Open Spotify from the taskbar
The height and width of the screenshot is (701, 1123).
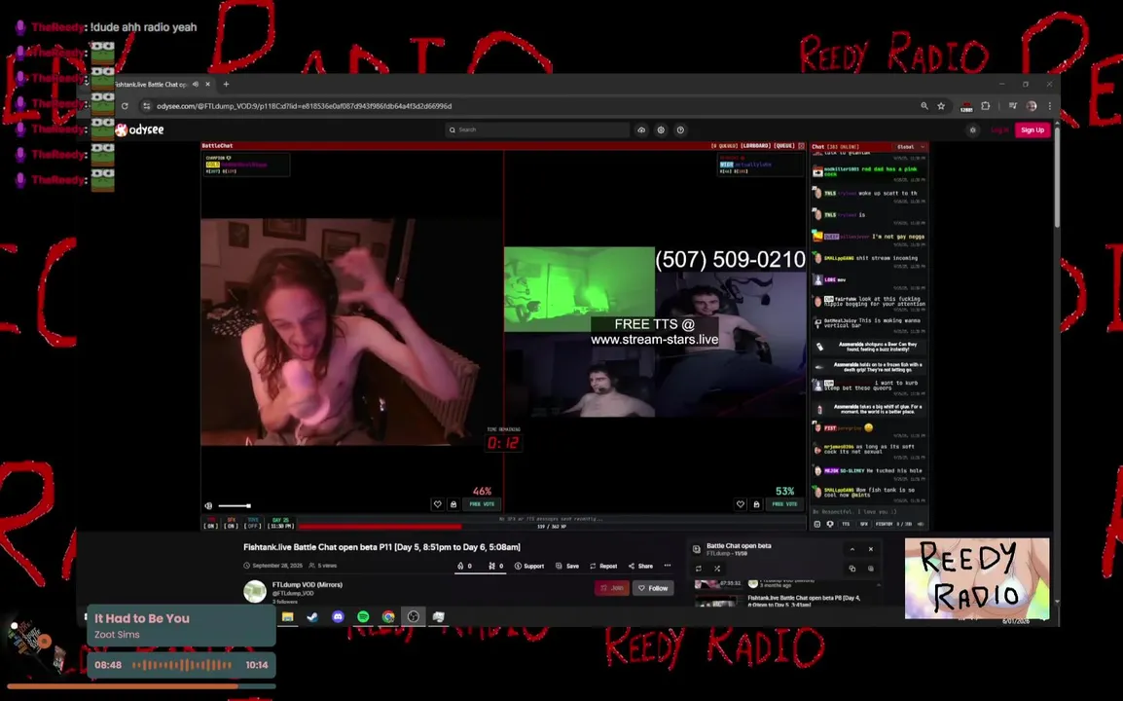(x=363, y=616)
